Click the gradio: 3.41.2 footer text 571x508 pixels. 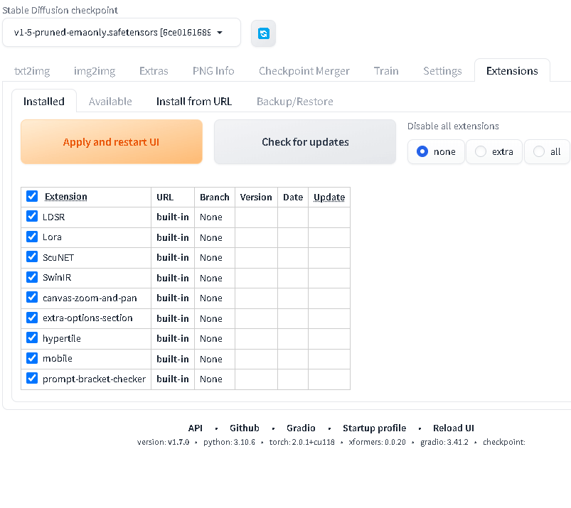point(444,442)
